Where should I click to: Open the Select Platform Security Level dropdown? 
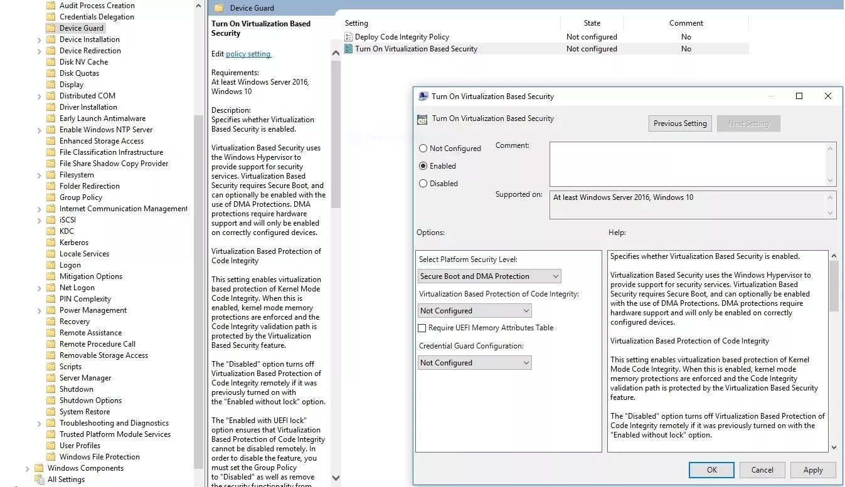tap(489, 276)
